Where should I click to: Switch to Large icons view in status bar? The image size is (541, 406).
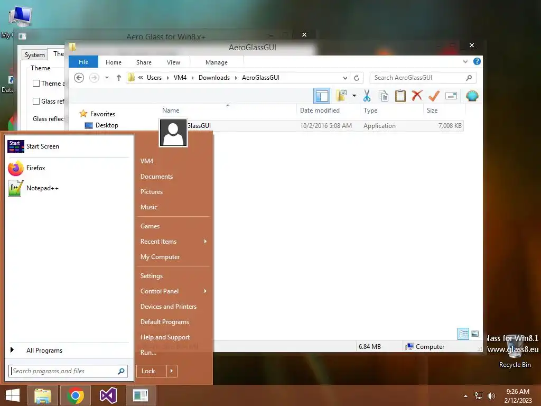pos(475,334)
